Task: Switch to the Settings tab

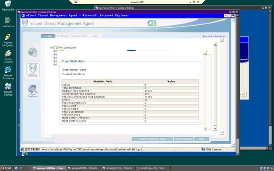Action: pos(63,36)
